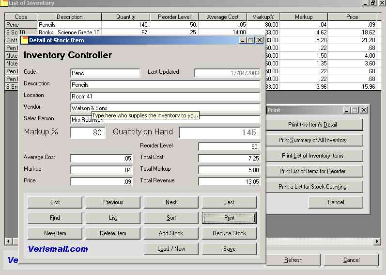Click the Add Stock button
Screen dimensions: 386x275
171,233
